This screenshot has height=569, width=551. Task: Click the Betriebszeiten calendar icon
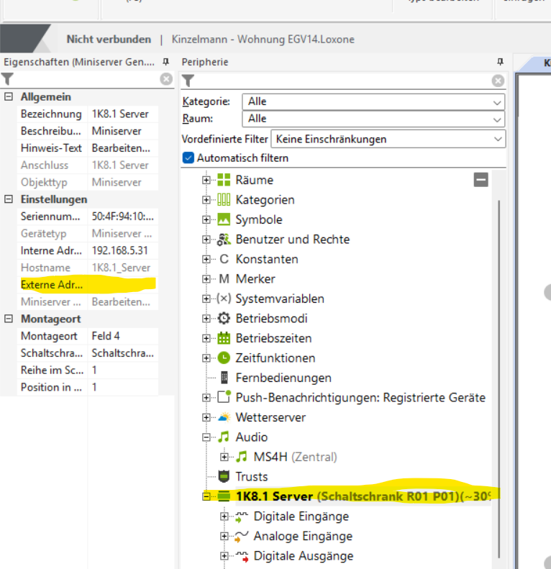pyautogui.click(x=224, y=338)
